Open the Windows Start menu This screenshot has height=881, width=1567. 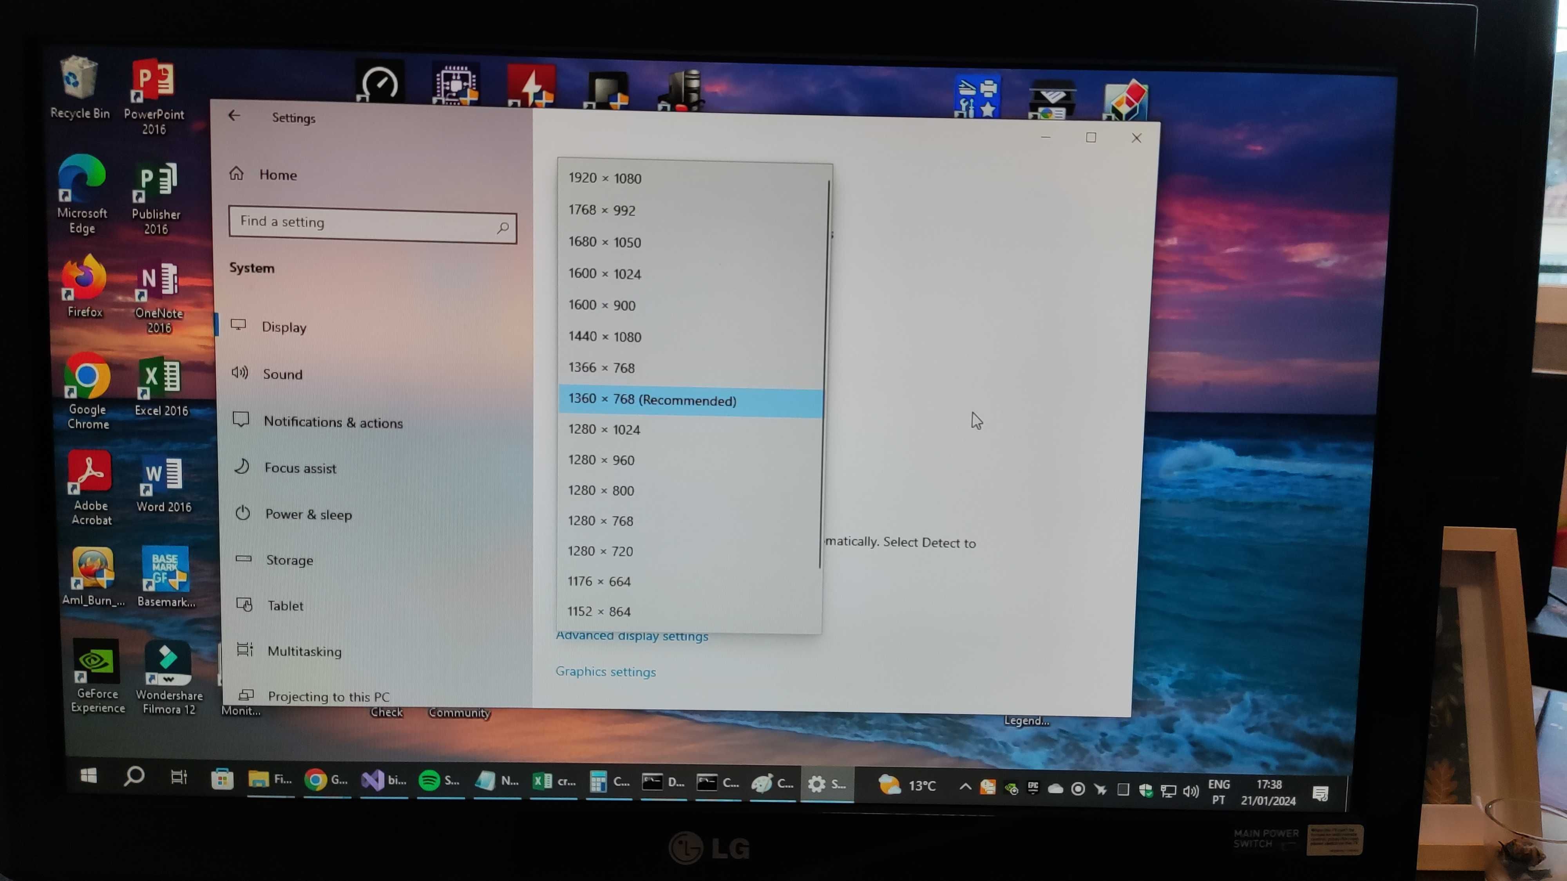click(x=89, y=775)
